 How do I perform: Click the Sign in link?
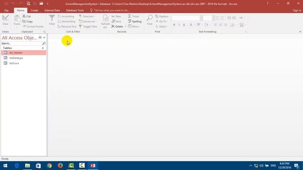tap(297, 10)
